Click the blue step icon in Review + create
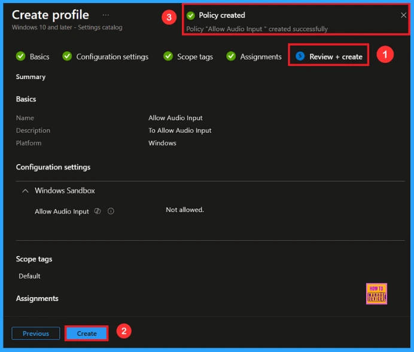Screen dimensions: 414x352 pos(300,56)
